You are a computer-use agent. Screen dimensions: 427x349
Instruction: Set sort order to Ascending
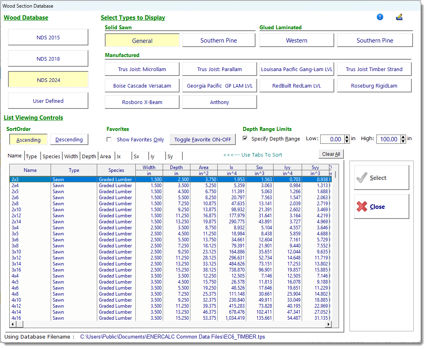click(x=29, y=140)
